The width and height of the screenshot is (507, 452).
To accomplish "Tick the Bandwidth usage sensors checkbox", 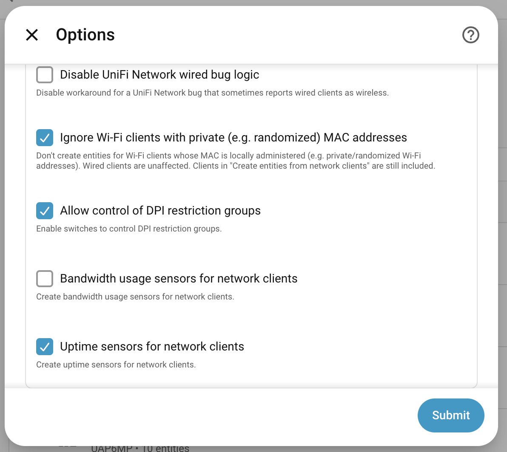I will click(45, 279).
